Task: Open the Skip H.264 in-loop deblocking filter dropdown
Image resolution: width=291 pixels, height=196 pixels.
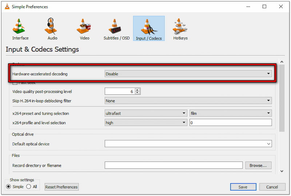Action: click(x=188, y=101)
